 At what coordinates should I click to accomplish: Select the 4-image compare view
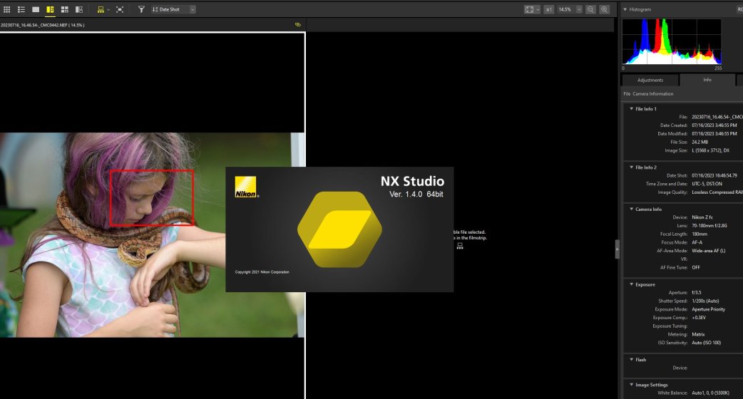pos(64,9)
